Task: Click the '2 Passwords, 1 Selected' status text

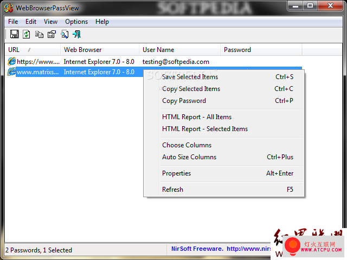Action: [x=38, y=250]
